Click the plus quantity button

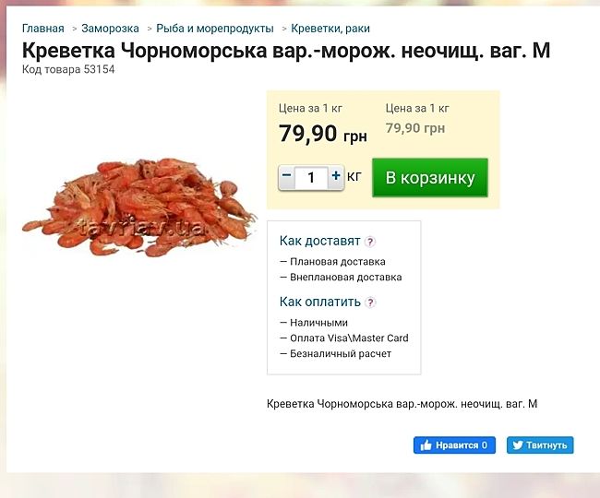[x=335, y=176]
